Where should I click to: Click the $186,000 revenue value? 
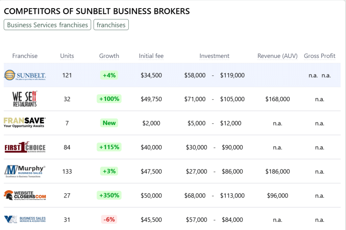tap(278, 171)
